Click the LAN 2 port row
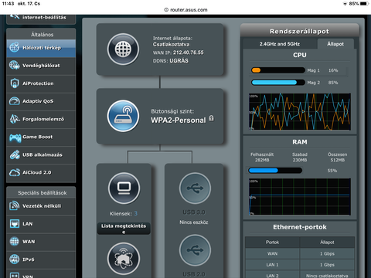Screen dimensions: 371x278 tap(300, 274)
